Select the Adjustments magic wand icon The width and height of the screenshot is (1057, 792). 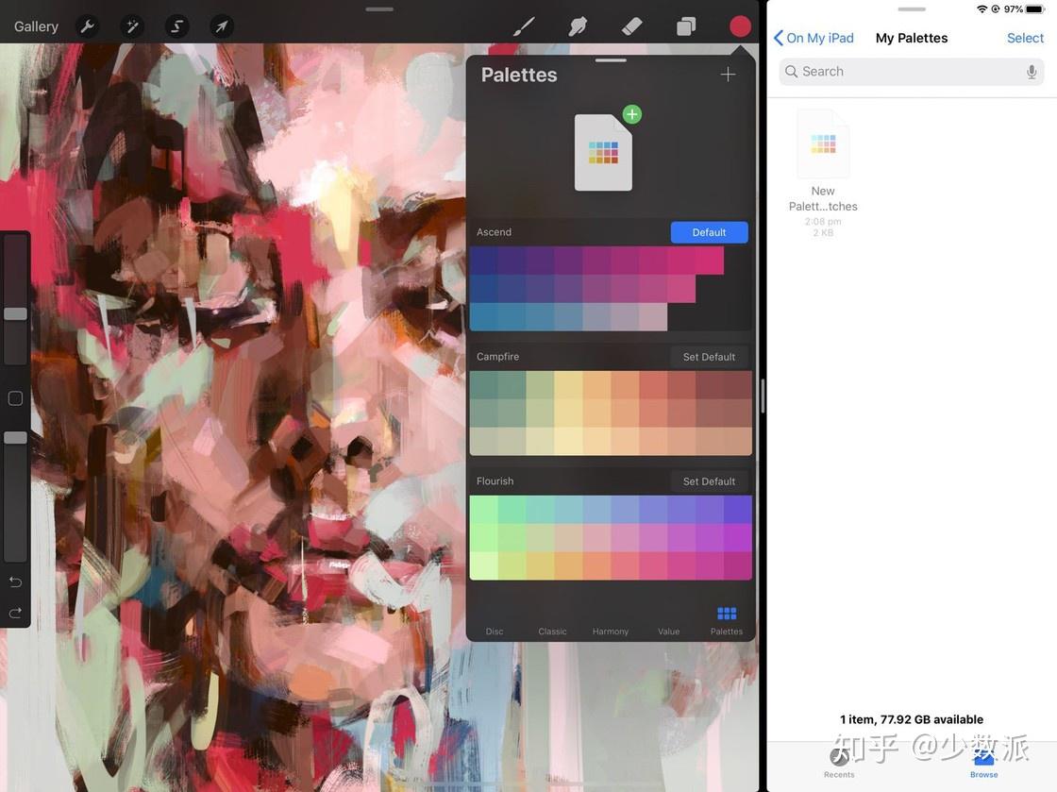[131, 25]
